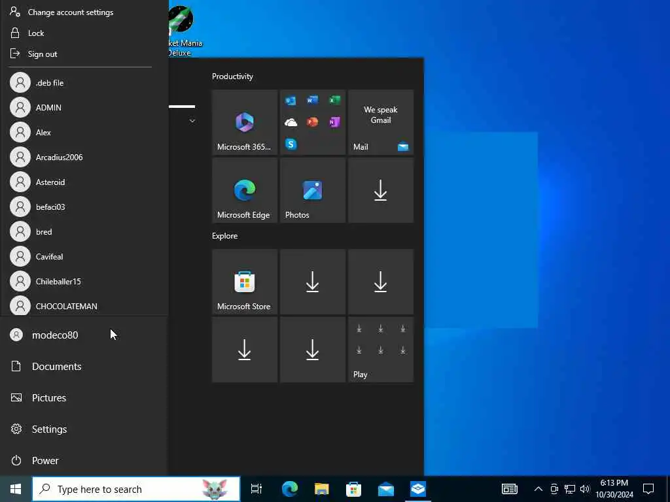The image size is (670, 502).
Task: Click the Windows Start button
Action: pos(16,489)
